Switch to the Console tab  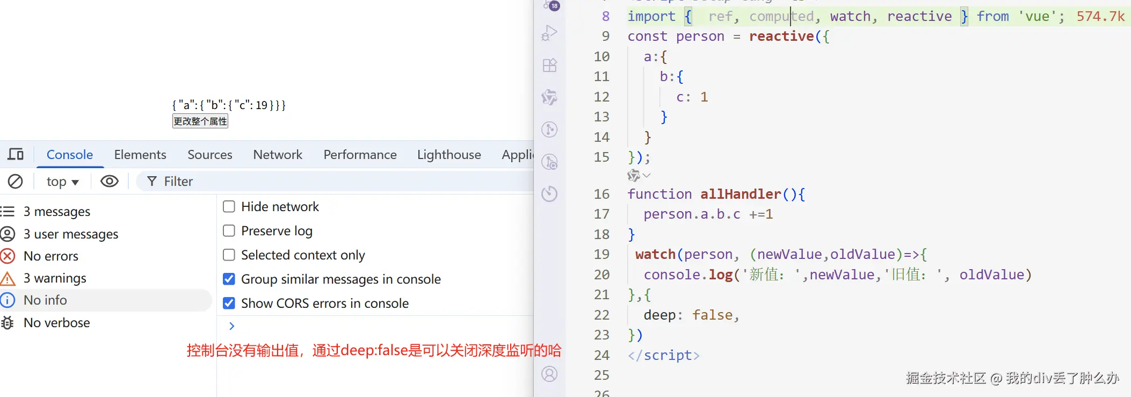coord(70,155)
